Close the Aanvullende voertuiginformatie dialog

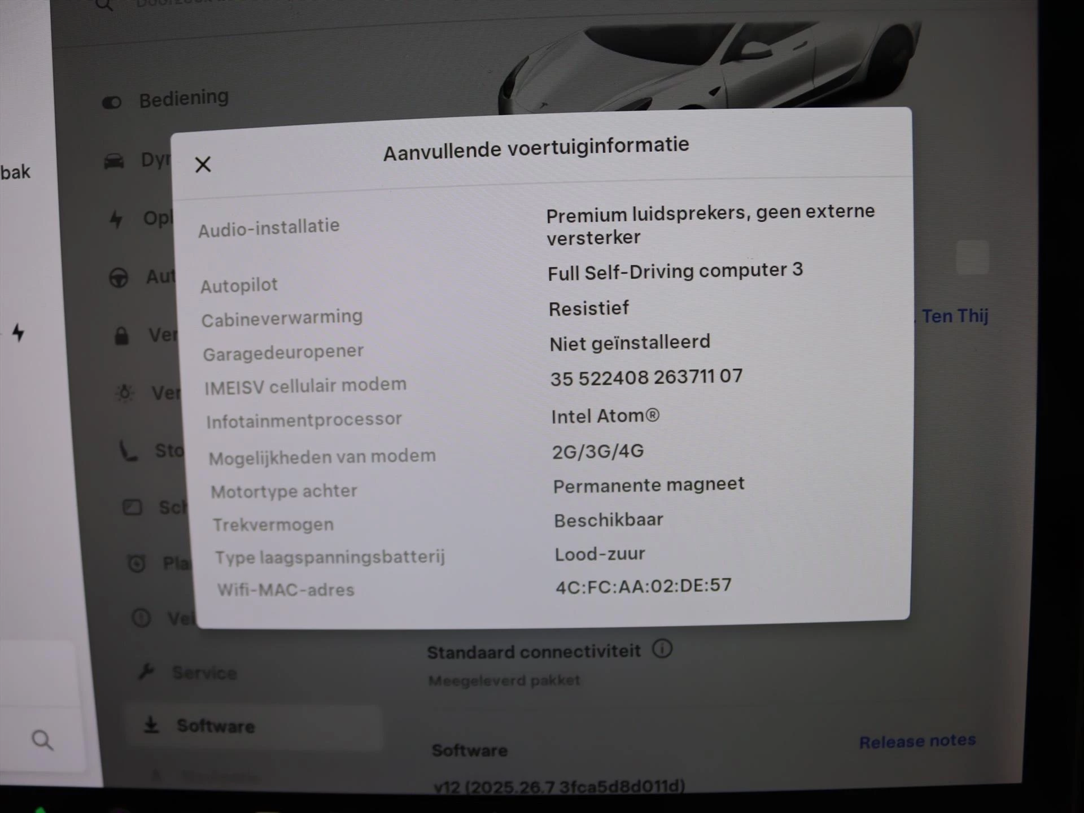[202, 164]
